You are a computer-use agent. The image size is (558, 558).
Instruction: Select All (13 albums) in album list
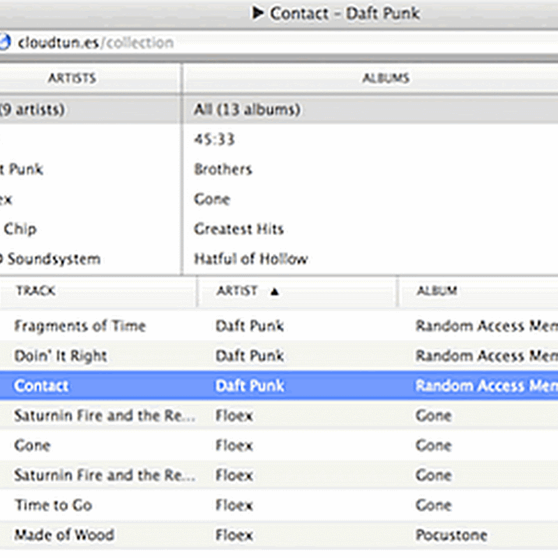pos(247,110)
